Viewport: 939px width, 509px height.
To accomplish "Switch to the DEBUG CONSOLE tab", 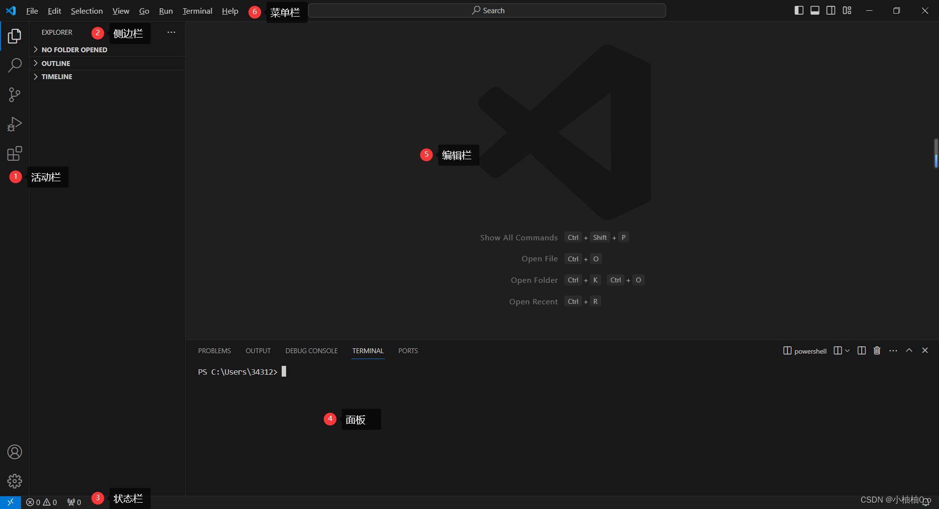I will [312, 351].
